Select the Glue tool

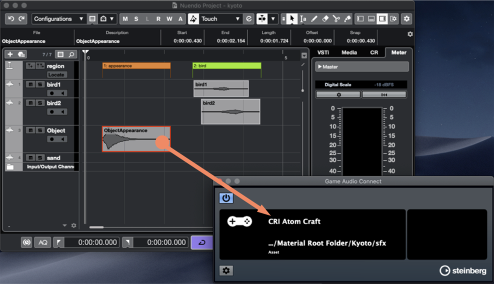pos(347,19)
